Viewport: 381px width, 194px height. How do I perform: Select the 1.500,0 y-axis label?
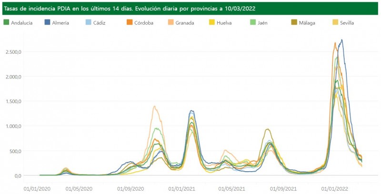14,101
